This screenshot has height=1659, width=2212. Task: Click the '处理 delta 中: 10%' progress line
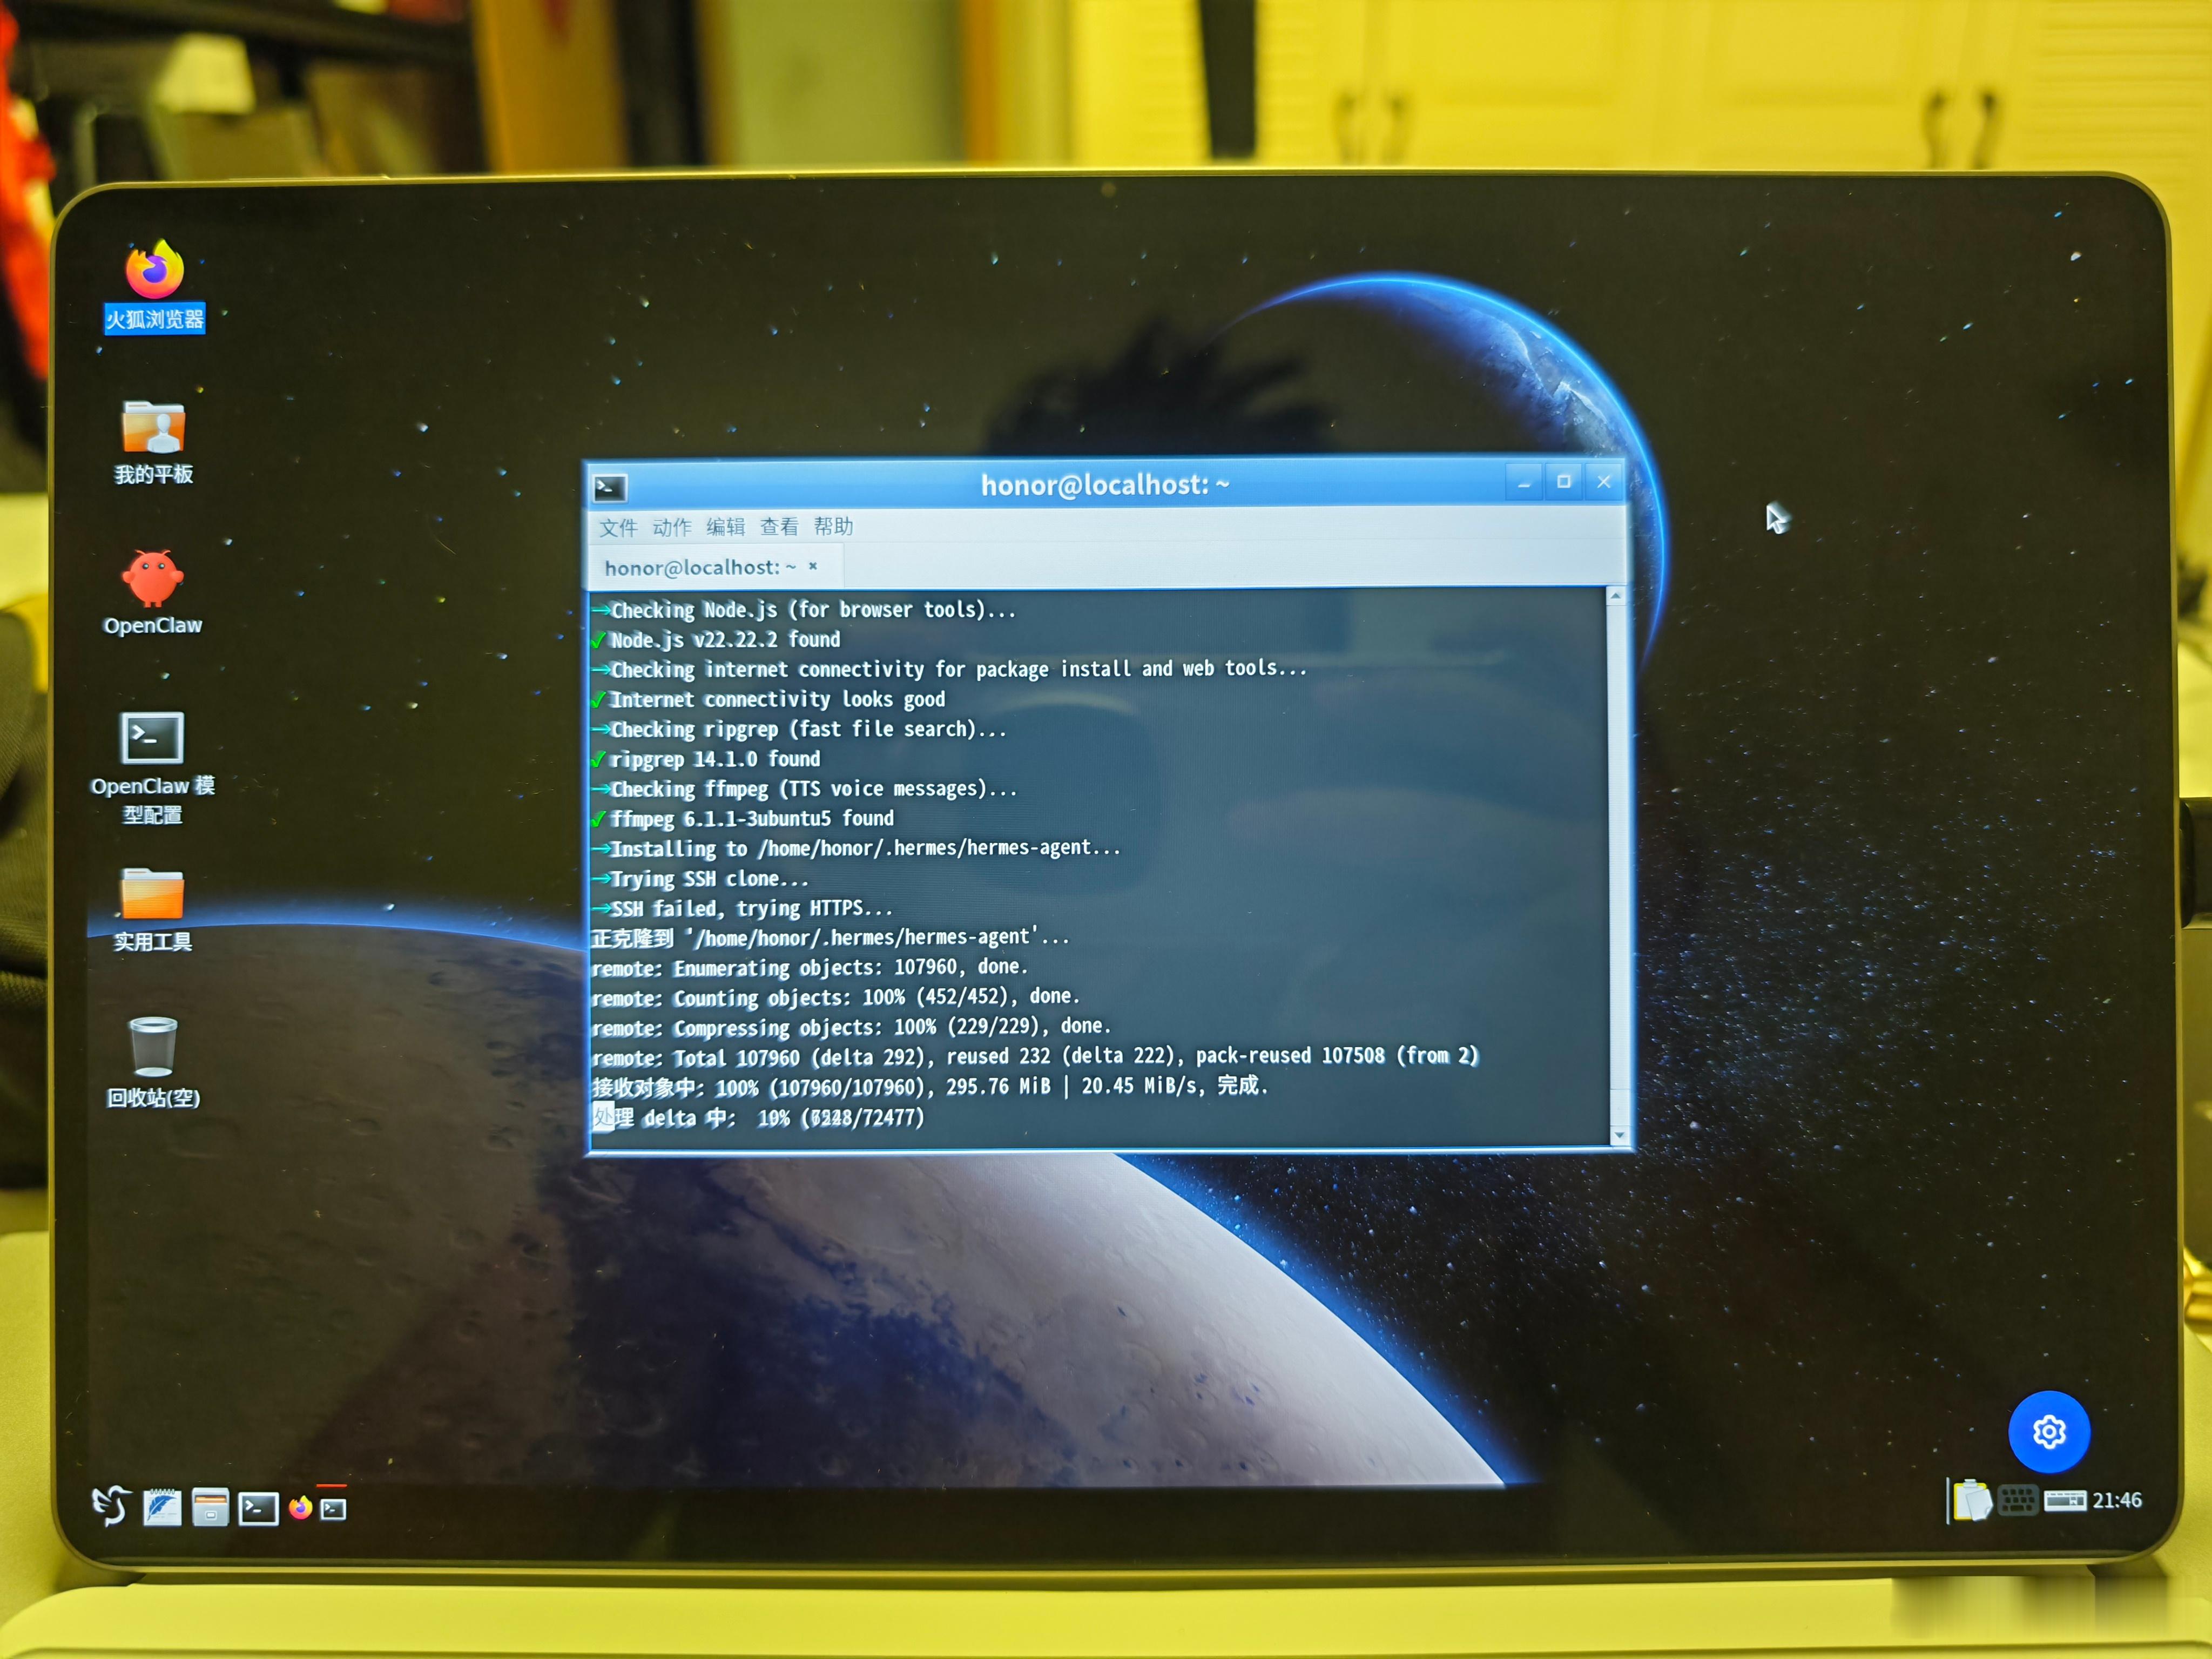(758, 1117)
